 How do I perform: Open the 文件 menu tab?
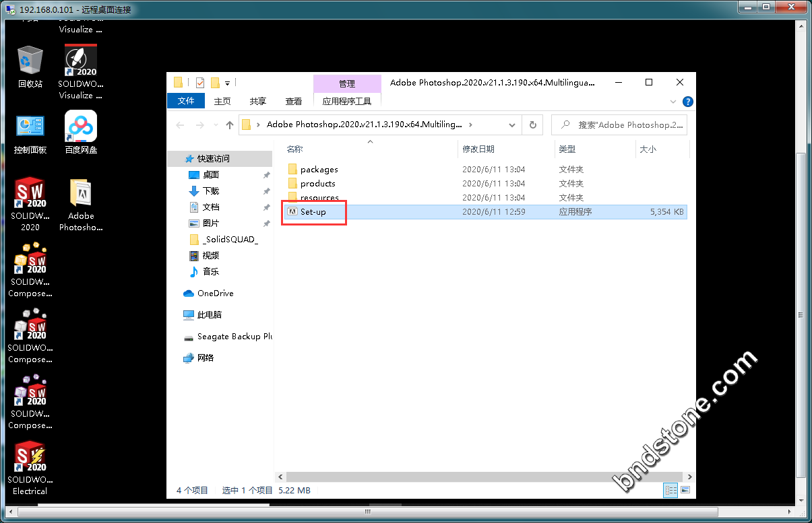tap(185, 101)
